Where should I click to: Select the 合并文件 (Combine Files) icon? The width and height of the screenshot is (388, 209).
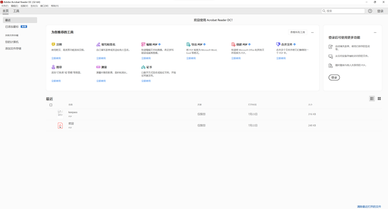pos(278,44)
